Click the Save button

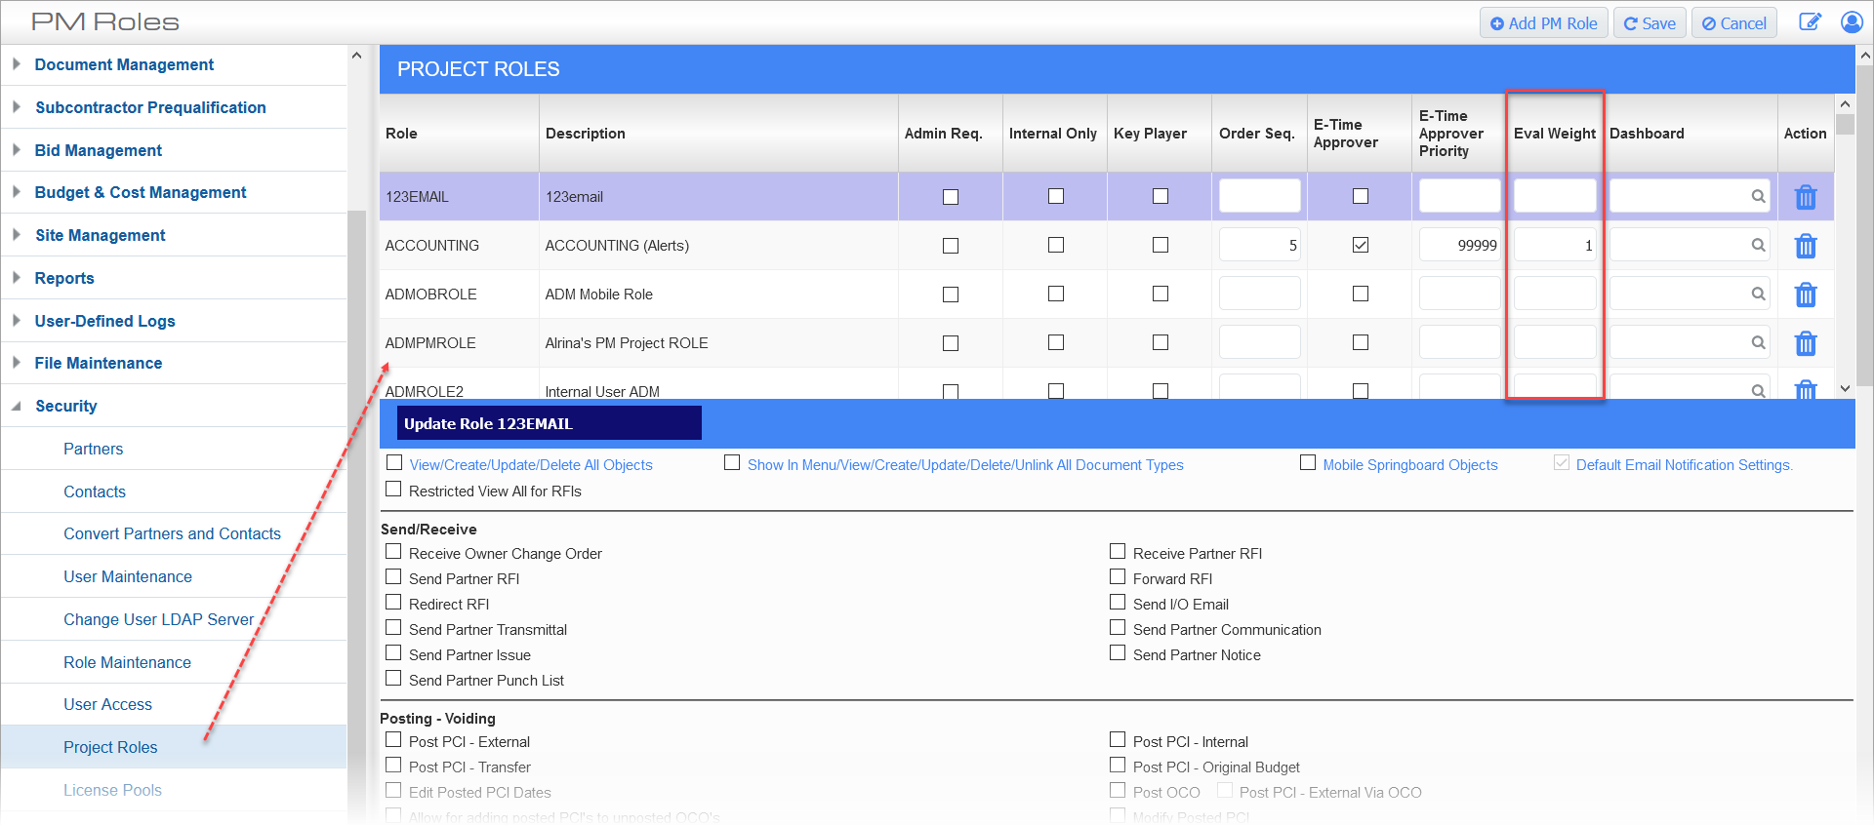[x=1650, y=23]
